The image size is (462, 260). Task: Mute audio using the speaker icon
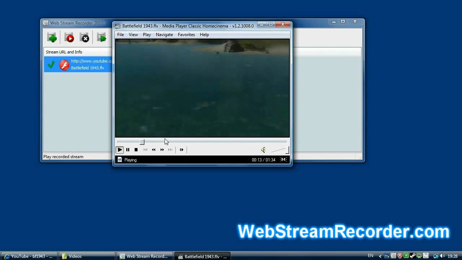[263, 150]
